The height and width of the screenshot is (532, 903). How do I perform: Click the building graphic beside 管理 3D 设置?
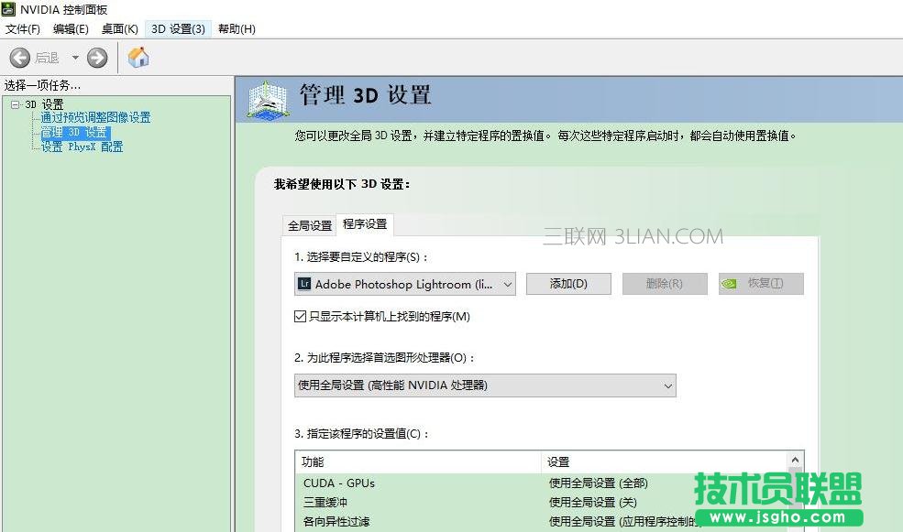266,96
